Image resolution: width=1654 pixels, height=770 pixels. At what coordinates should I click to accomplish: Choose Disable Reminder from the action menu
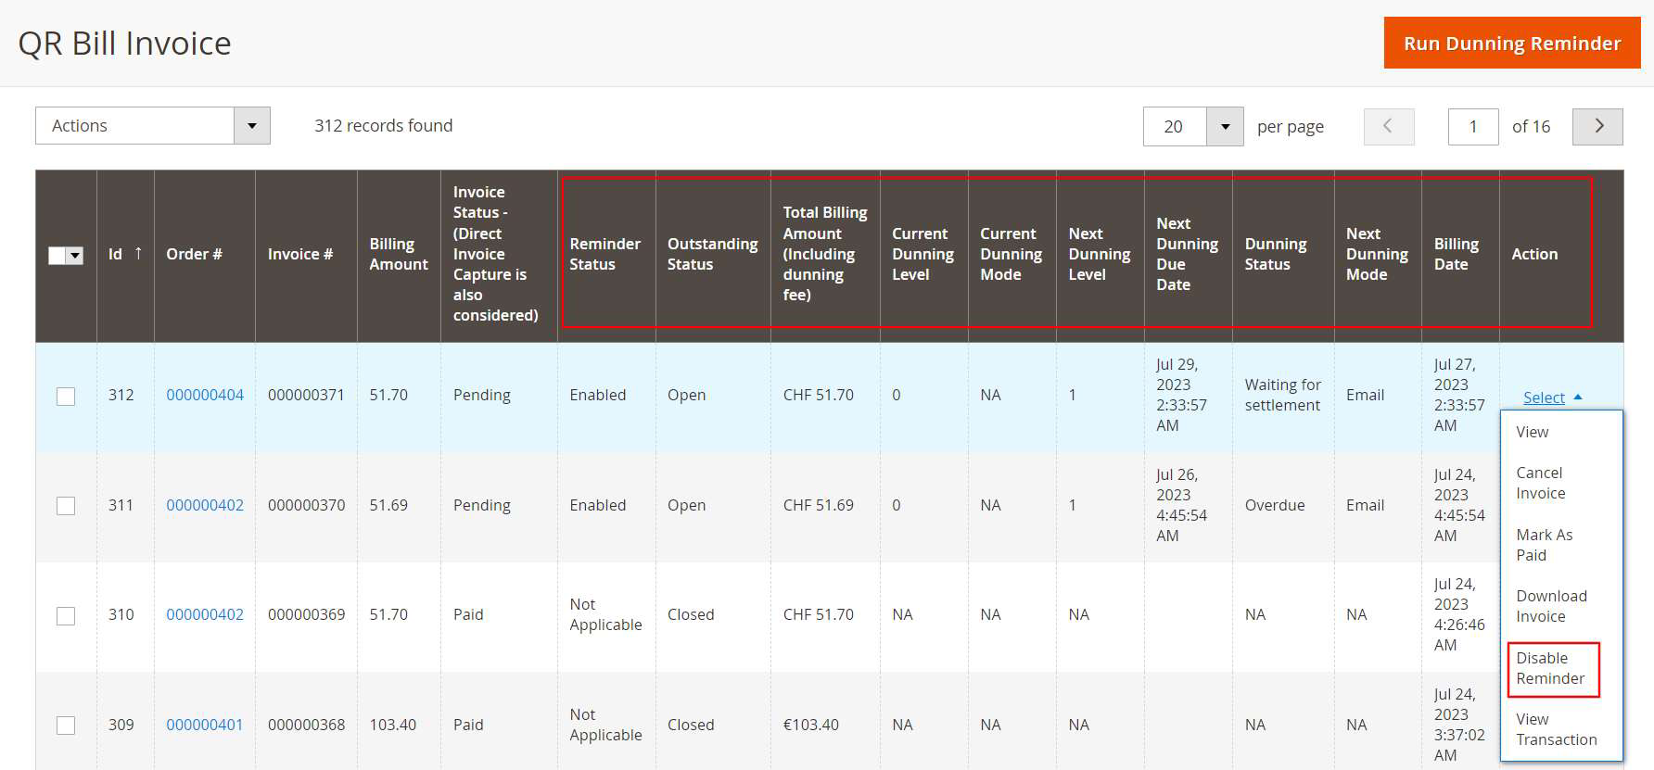[x=1550, y=668]
